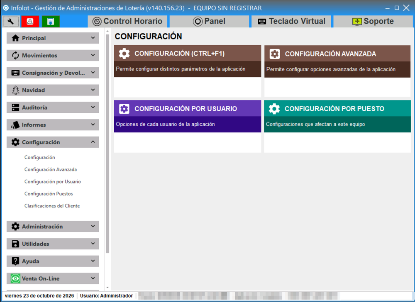The width and height of the screenshot is (415, 302).
Task: Click the Consignación keyboard icon
Action: [15, 73]
